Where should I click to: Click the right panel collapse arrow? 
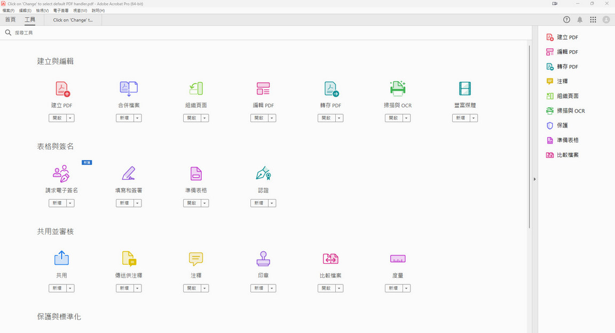point(534,179)
